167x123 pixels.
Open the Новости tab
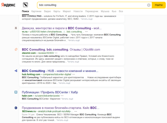[x=78, y=11]
